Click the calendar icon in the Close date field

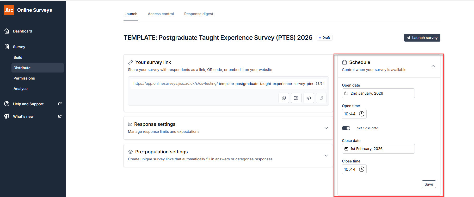(346, 149)
